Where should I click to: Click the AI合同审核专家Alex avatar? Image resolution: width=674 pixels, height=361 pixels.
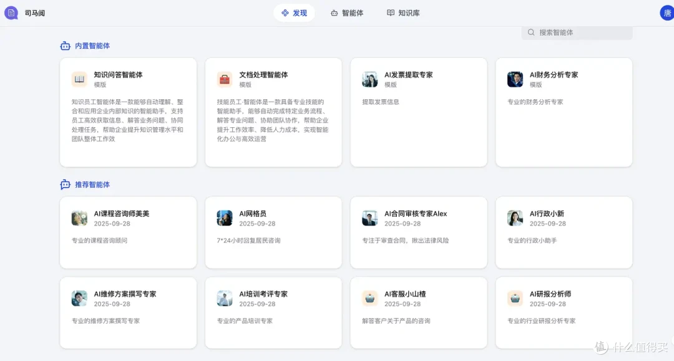(x=369, y=218)
